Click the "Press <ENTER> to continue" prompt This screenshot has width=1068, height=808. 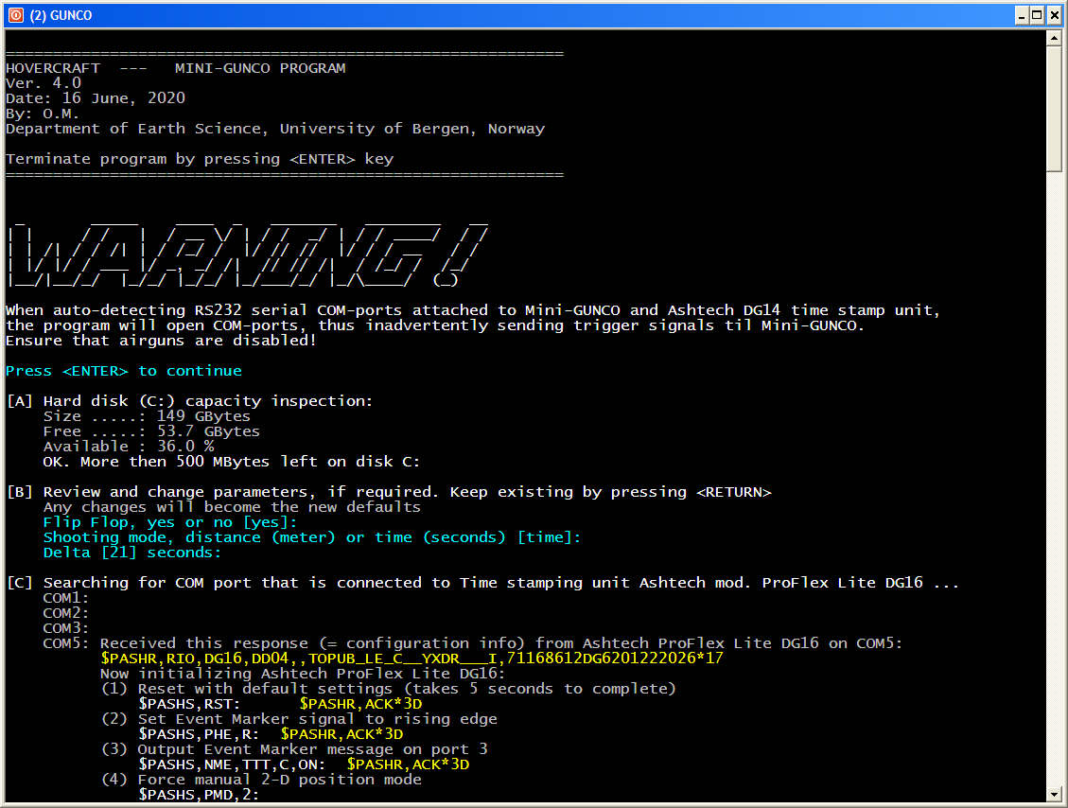point(124,371)
